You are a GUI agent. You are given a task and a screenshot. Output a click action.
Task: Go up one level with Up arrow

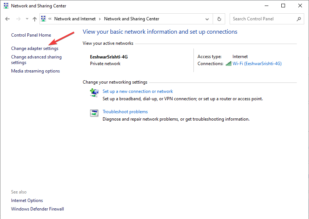pyautogui.click(x=35, y=19)
